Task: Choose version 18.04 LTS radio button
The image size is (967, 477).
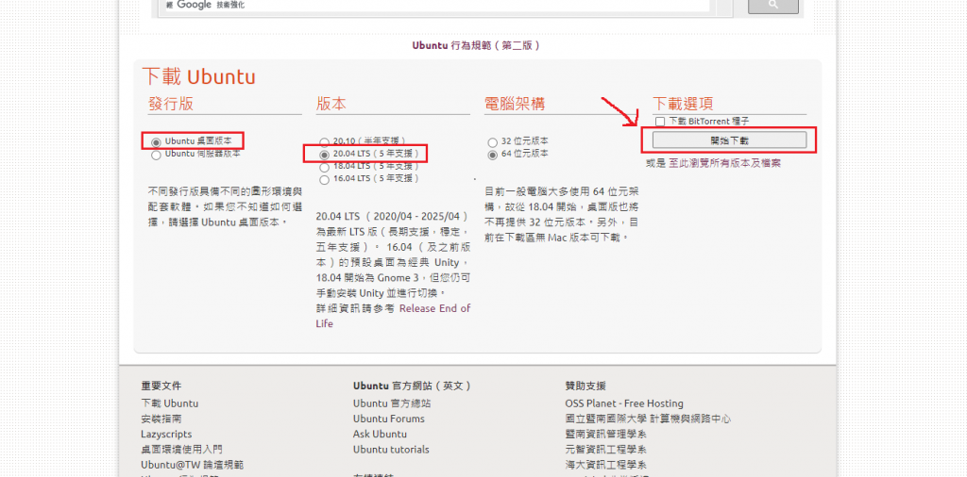Action: pos(324,167)
